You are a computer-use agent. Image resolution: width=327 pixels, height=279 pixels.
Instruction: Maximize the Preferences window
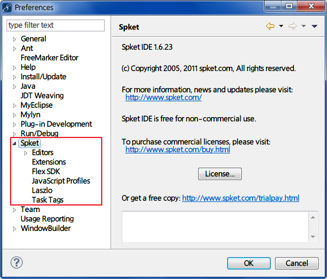[289, 6]
